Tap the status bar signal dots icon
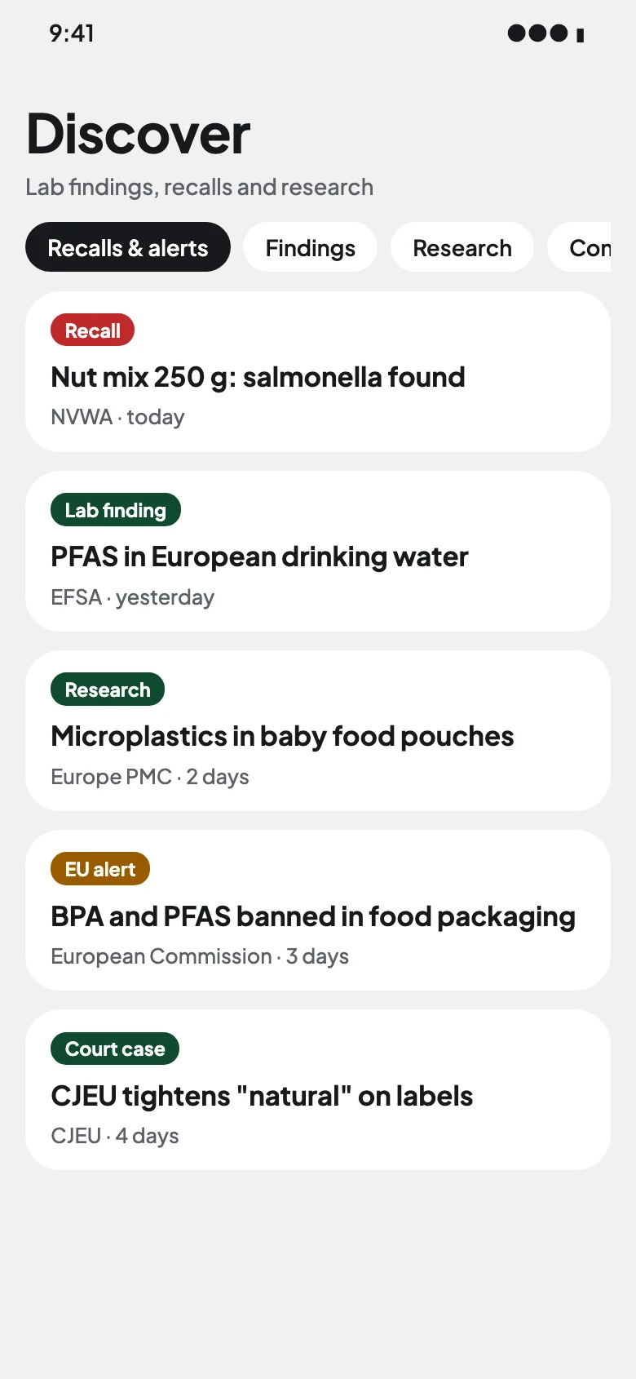This screenshot has width=636, height=1379. (538, 33)
